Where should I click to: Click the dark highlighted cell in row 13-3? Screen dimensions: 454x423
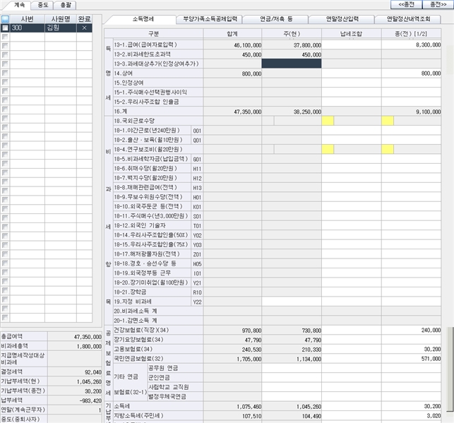(292, 63)
